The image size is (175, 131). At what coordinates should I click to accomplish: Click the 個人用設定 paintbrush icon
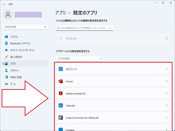point(6,57)
